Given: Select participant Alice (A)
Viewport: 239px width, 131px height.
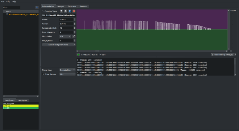Looking at the screenshot, I should coord(21,106).
